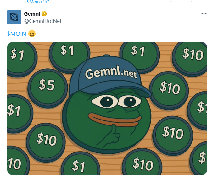218x176 pixels.
Task: Click the $10 coin below the $5 coin
Action: tap(46, 142)
